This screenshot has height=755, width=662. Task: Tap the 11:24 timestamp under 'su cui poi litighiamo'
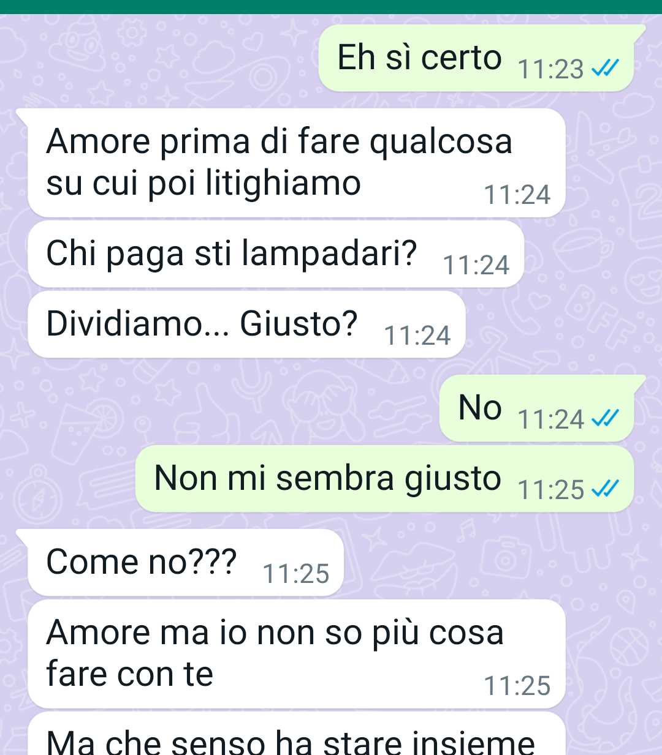(x=517, y=195)
